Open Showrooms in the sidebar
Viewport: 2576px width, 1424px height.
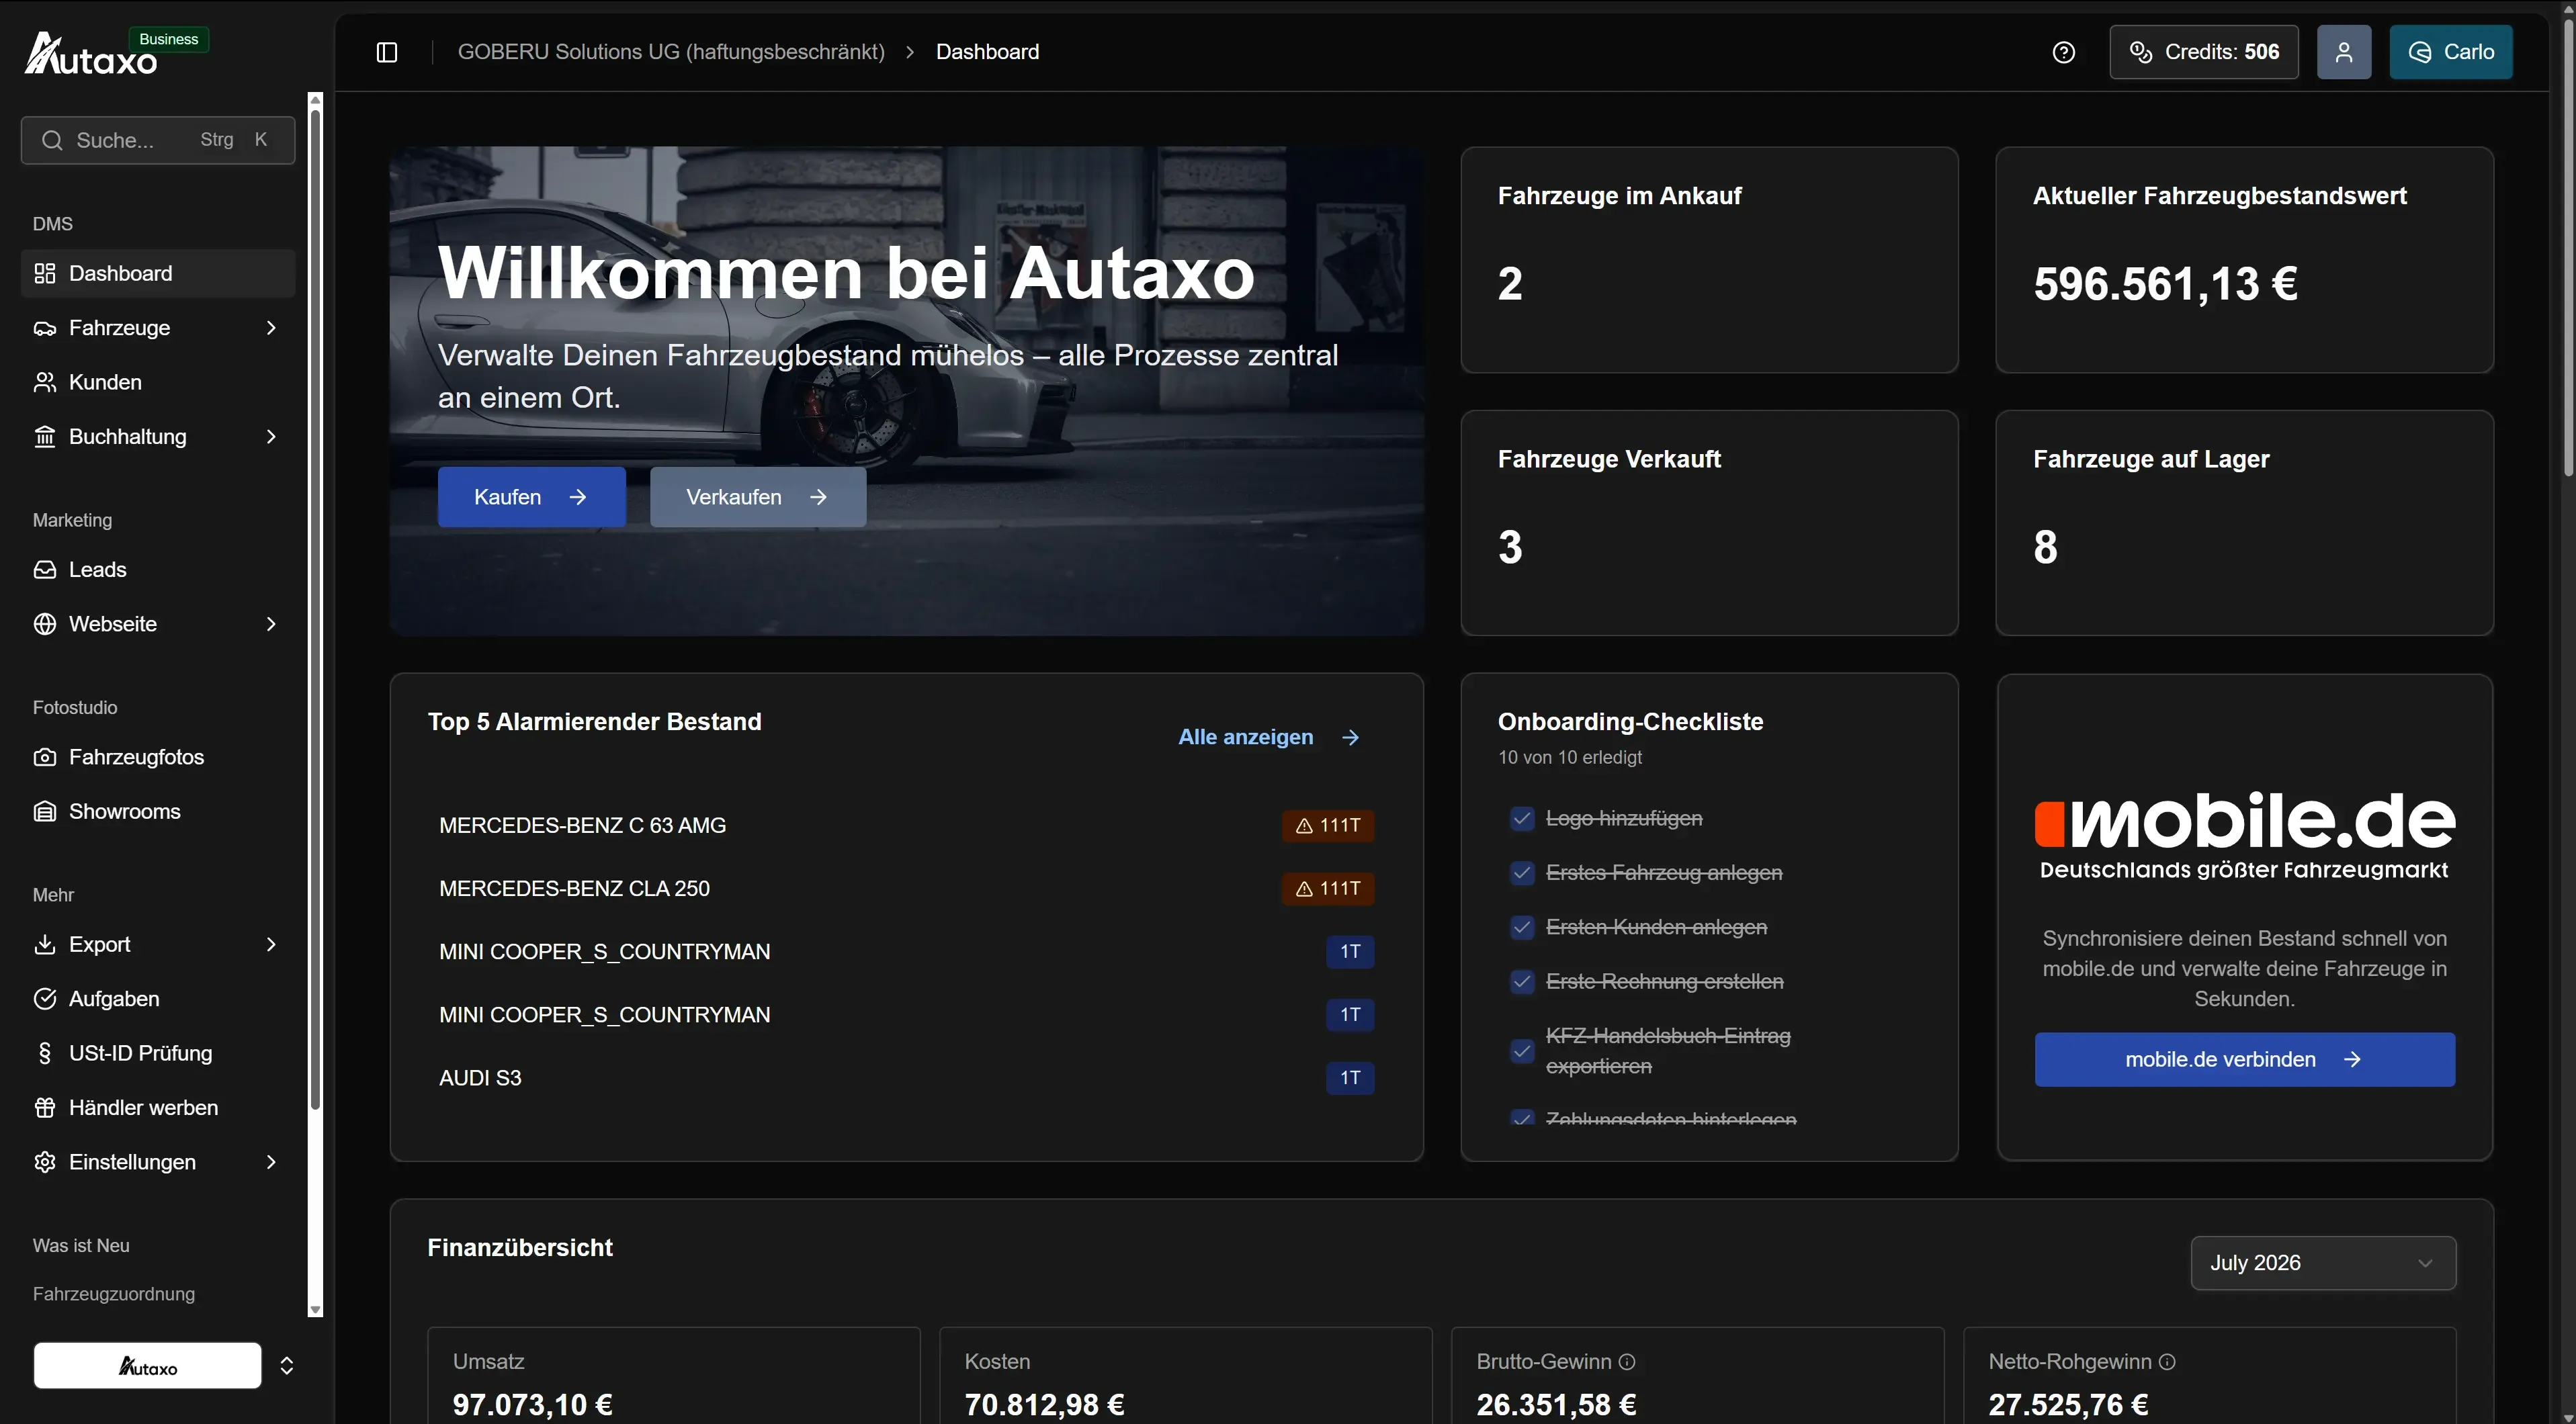tap(158, 811)
